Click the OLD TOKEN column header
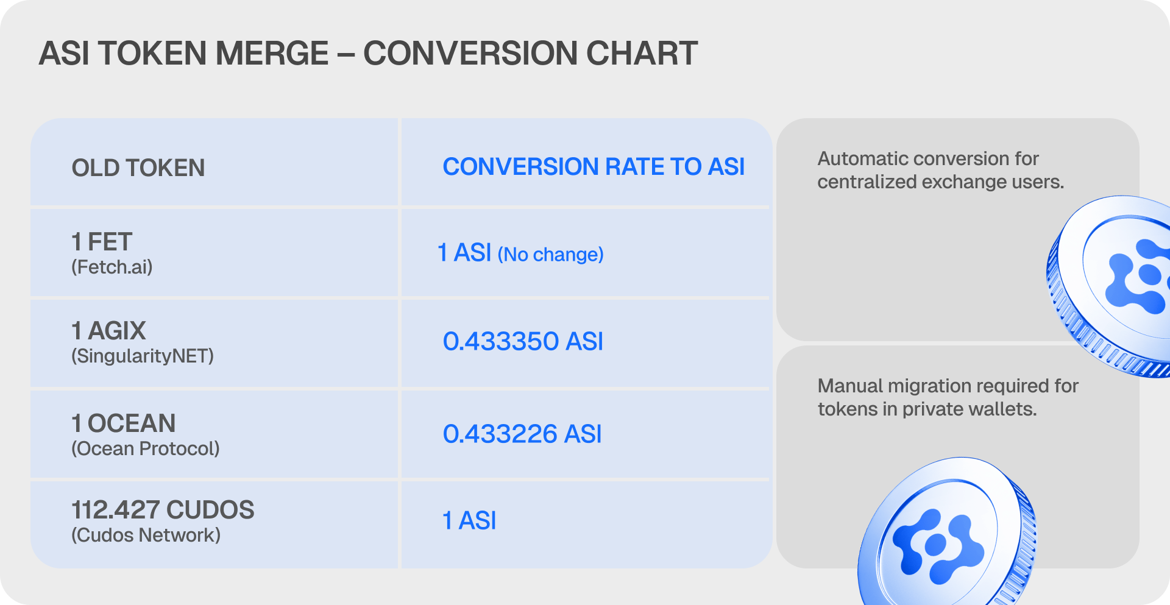 pyautogui.click(x=138, y=168)
